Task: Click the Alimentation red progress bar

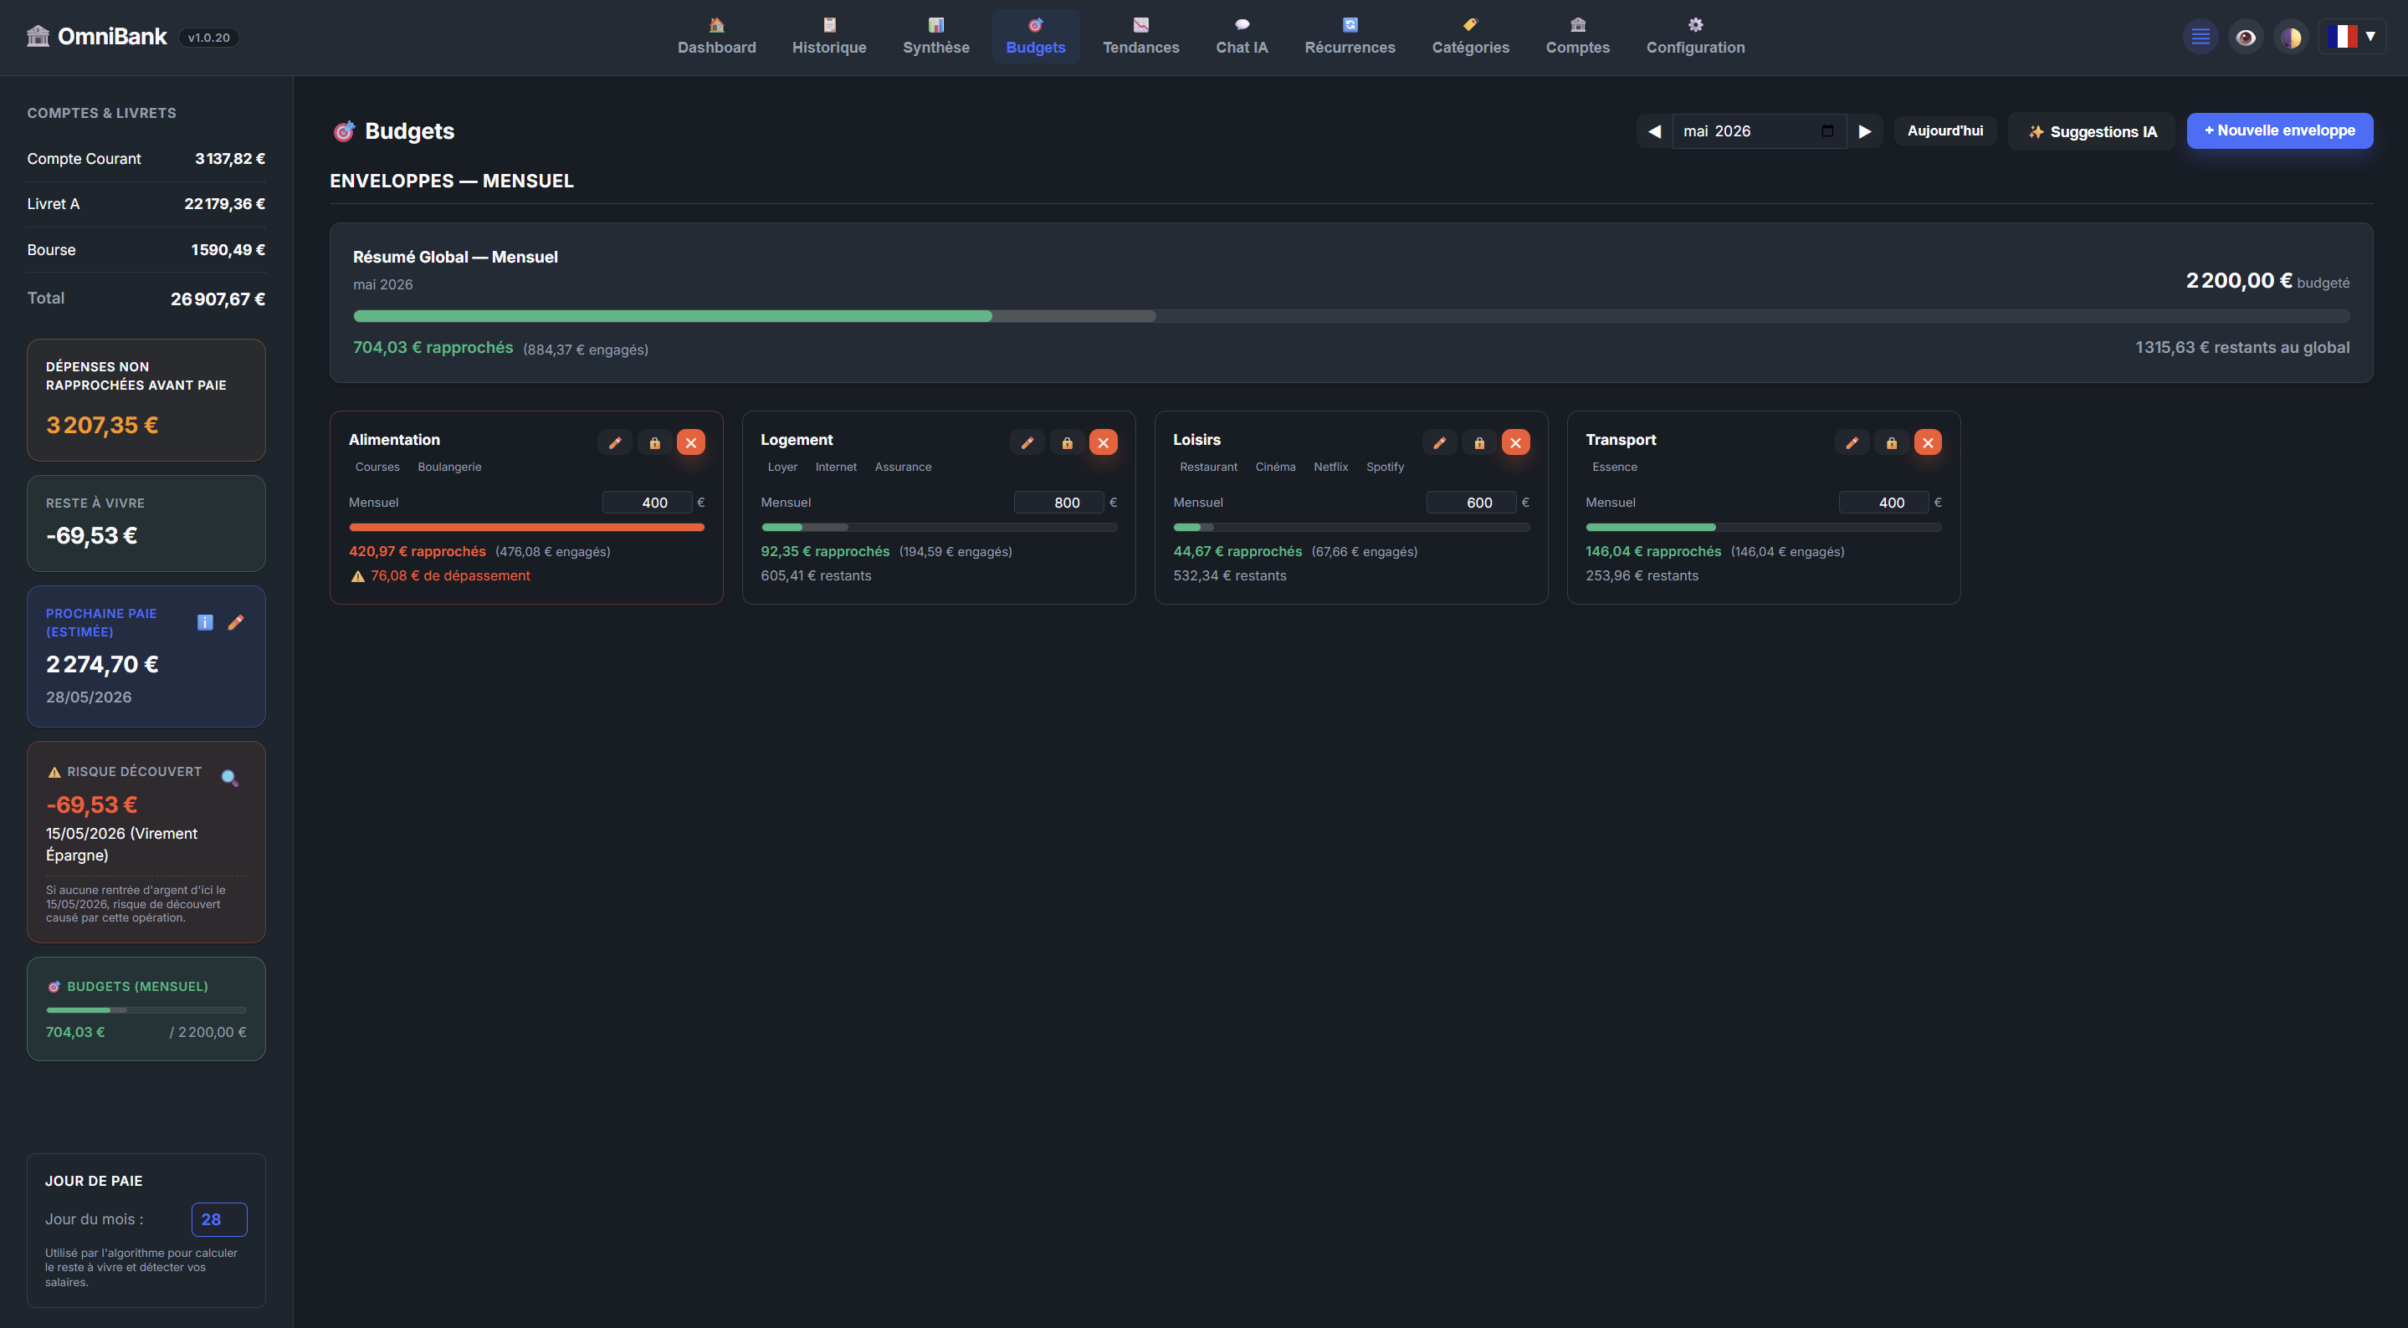Action: click(526, 527)
